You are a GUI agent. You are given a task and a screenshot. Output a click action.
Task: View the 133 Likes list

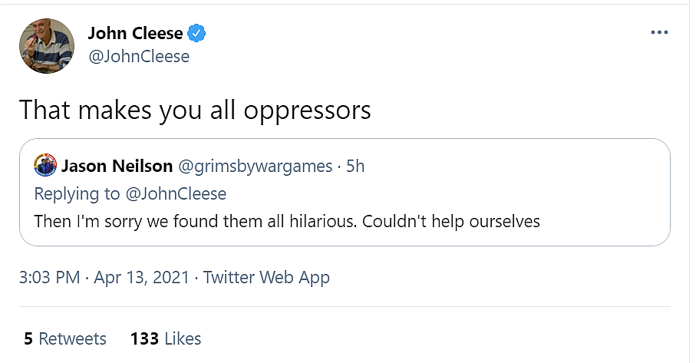(166, 338)
